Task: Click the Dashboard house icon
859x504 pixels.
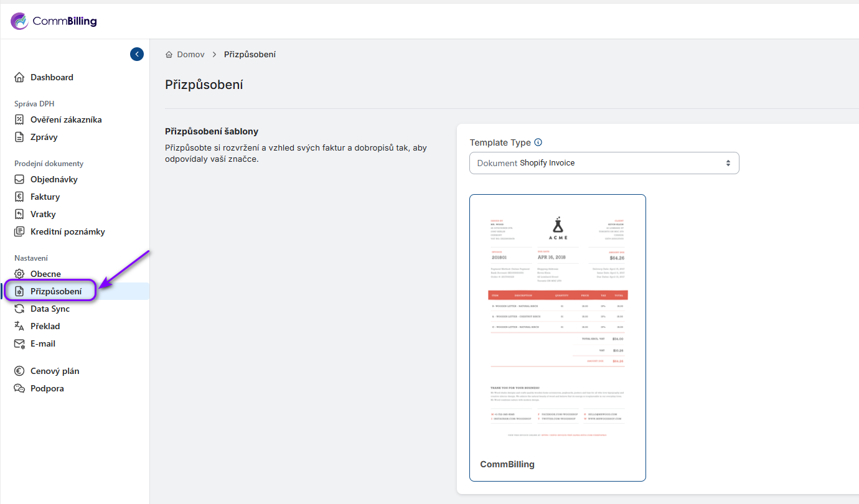Action: click(x=19, y=77)
